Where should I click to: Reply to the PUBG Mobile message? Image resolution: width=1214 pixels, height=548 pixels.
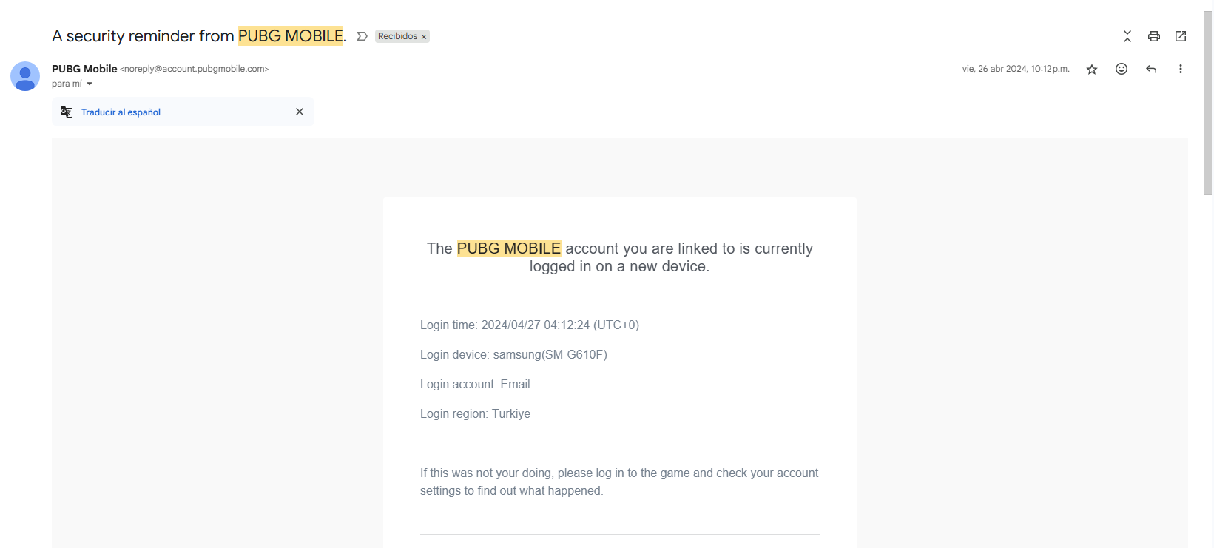pyautogui.click(x=1151, y=69)
